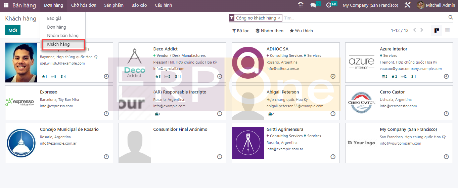Open the apps grid home menu icon

(6, 5)
